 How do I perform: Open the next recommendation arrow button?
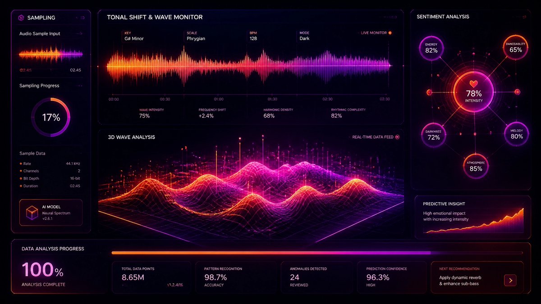(510, 280)
